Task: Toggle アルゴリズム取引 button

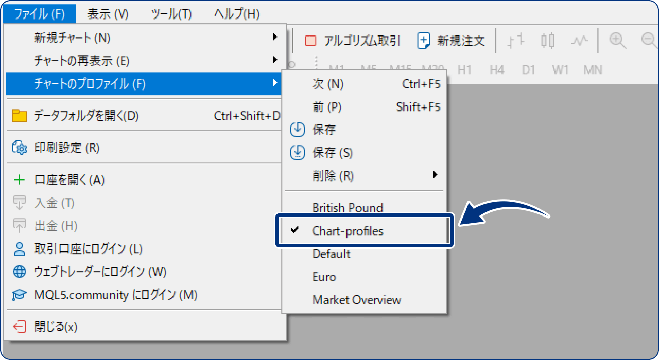Action: coord(352,41)
